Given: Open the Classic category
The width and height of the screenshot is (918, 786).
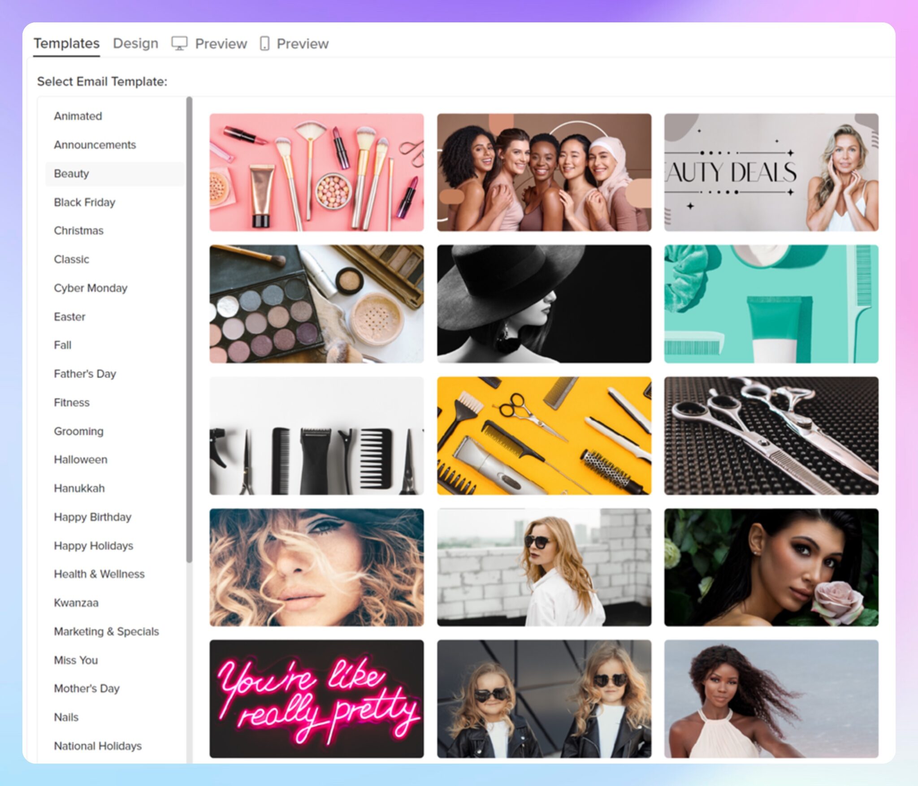Looking at the screenshot, I should [71, 259].
